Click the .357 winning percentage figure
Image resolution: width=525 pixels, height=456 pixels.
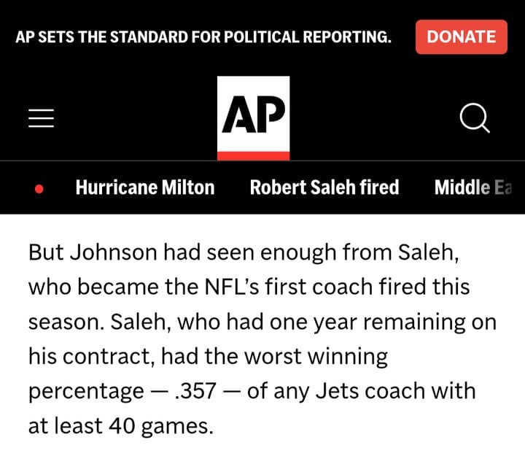(x=195, y=390)
